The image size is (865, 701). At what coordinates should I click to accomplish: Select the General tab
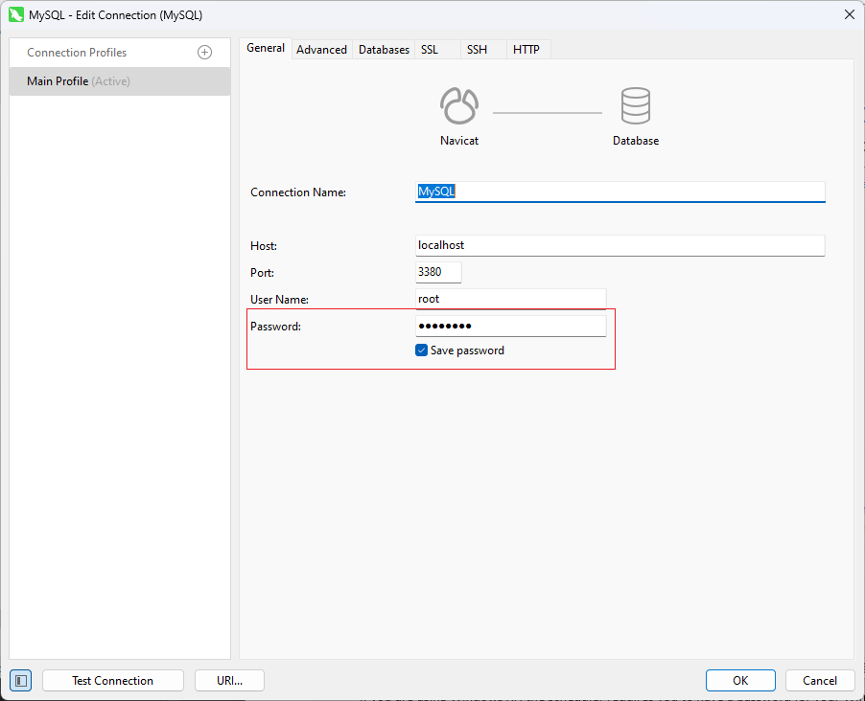click(266, 49)
